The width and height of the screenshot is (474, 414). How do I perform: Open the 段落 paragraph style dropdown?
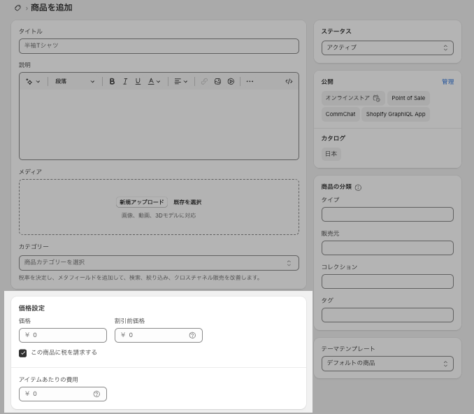(x=75, y=82)
